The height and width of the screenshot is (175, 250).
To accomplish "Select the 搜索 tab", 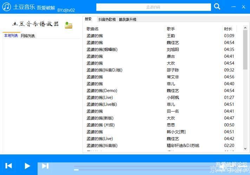I will [x=88, y=19].
